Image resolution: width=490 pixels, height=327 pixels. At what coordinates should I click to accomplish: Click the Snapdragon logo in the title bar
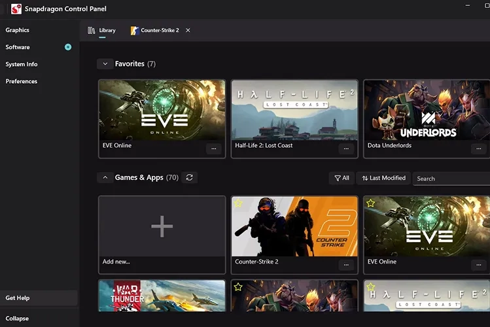click(16, 9)
